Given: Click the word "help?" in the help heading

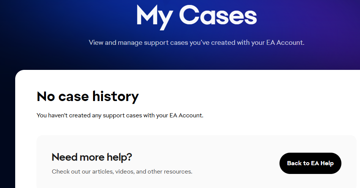Looking at the screenshot, I should click(x=122, y=157).
